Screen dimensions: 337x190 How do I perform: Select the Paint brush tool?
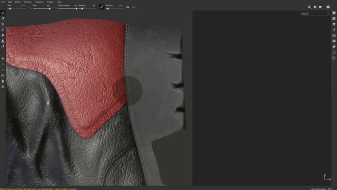click(3, 13)
